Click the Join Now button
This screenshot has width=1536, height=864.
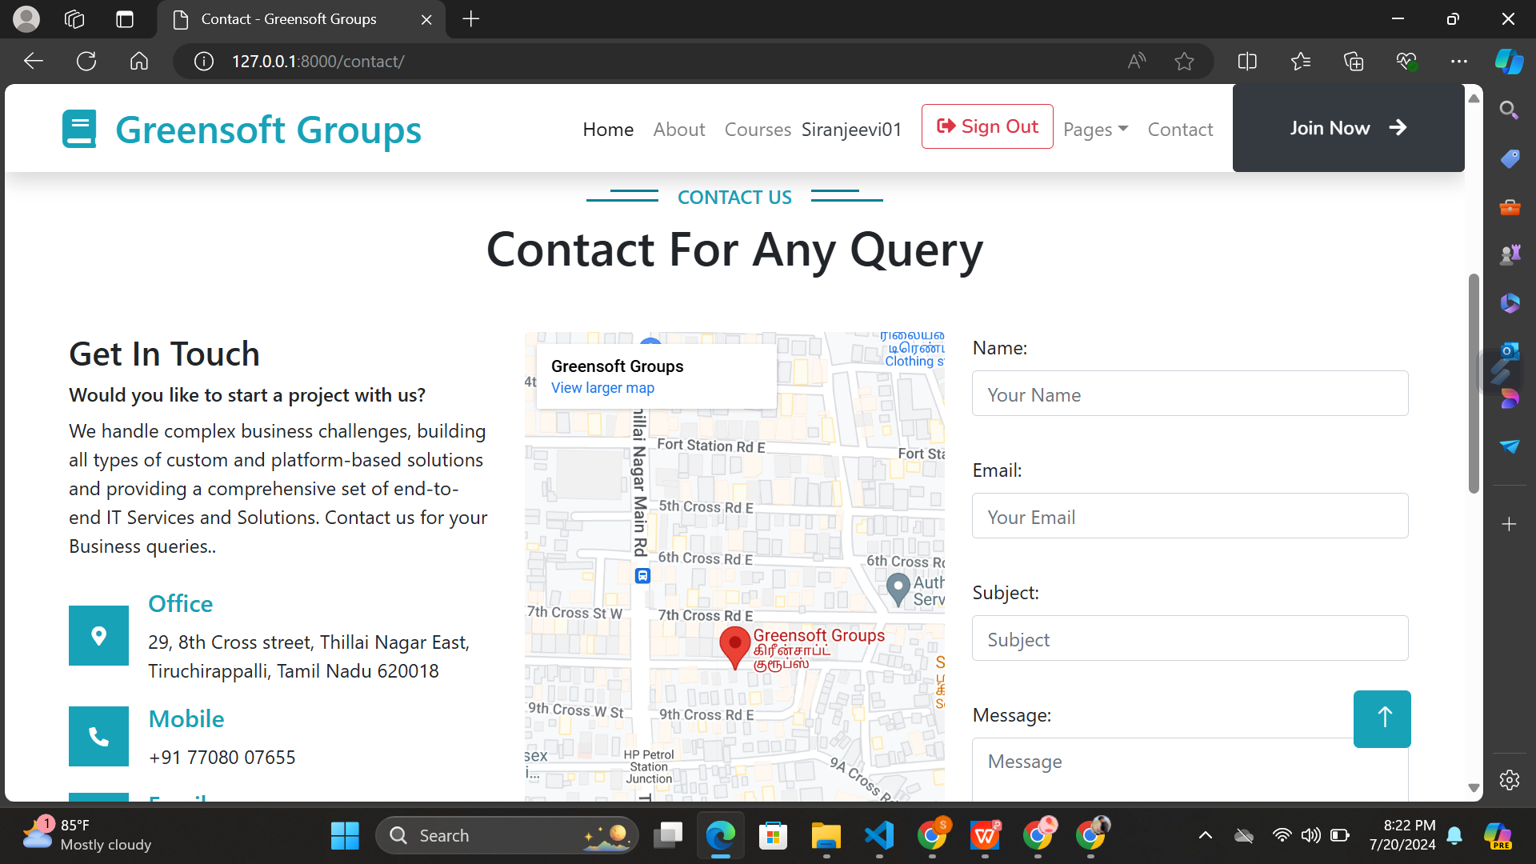[x=1348, y=128]
